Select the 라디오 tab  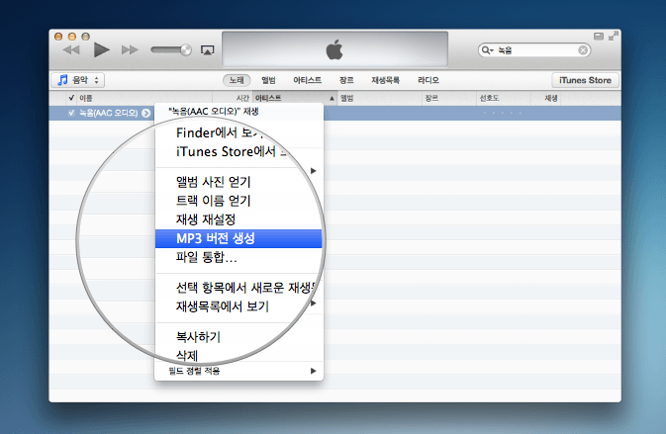(x=428, y=80)
